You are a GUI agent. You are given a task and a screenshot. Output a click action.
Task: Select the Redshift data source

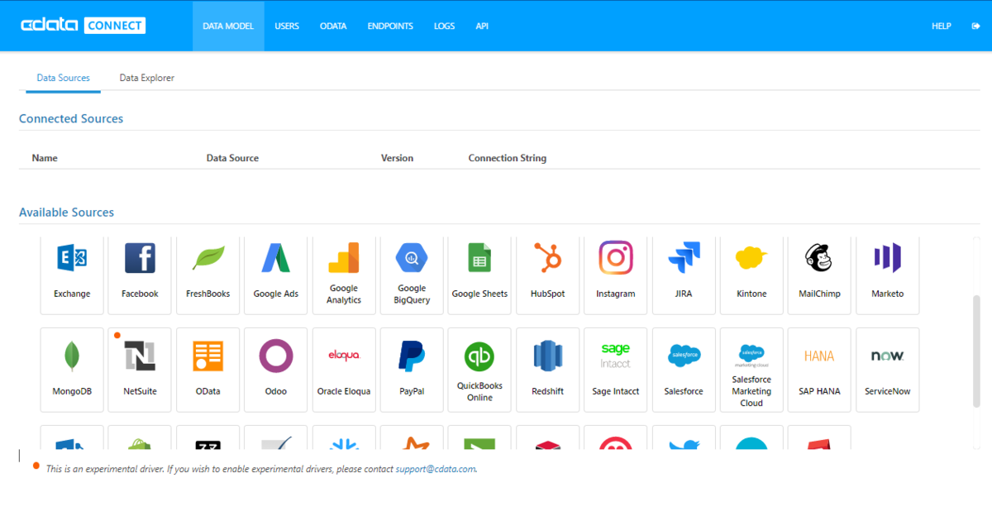[x=547, y=370]
